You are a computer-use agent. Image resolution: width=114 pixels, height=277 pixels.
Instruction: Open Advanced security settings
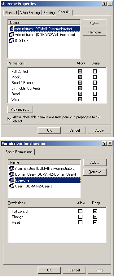(20, 109)
